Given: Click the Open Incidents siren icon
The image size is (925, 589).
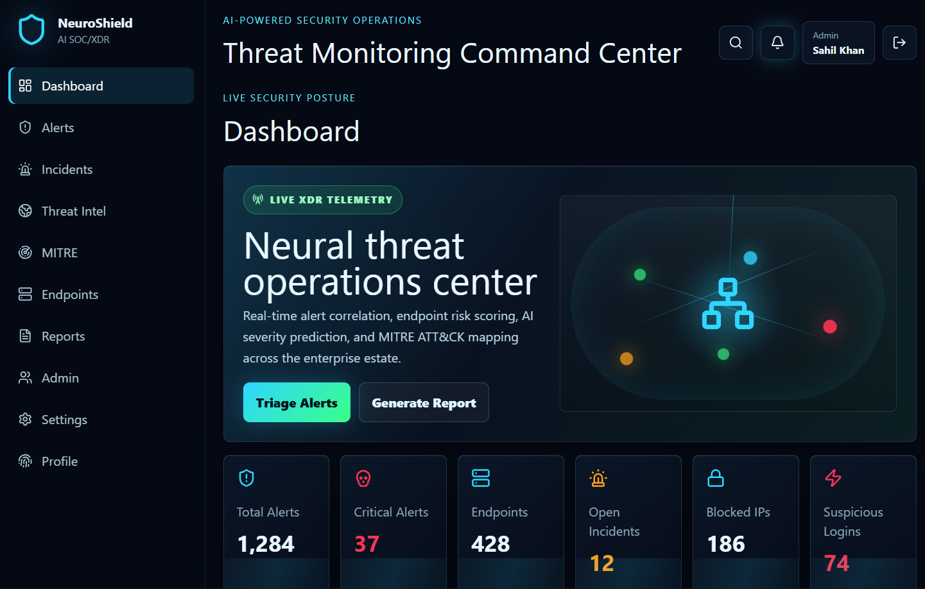Looking at the screenshot, I should [x=598, y=478].
